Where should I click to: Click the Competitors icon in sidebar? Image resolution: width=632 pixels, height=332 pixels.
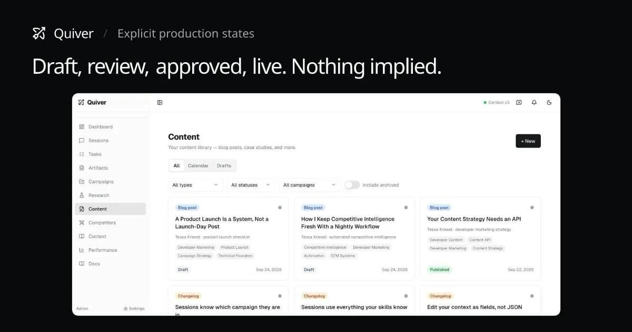click(x=82, y=223)
